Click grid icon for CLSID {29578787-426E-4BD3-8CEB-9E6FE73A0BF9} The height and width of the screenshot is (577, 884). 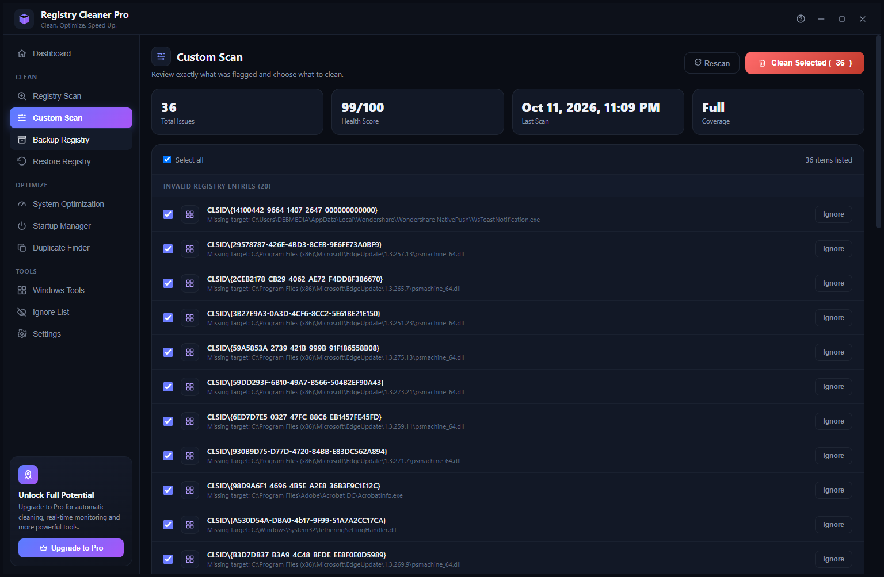click(190, 249)
